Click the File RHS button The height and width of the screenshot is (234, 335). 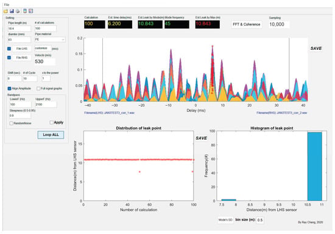point(21,58)
